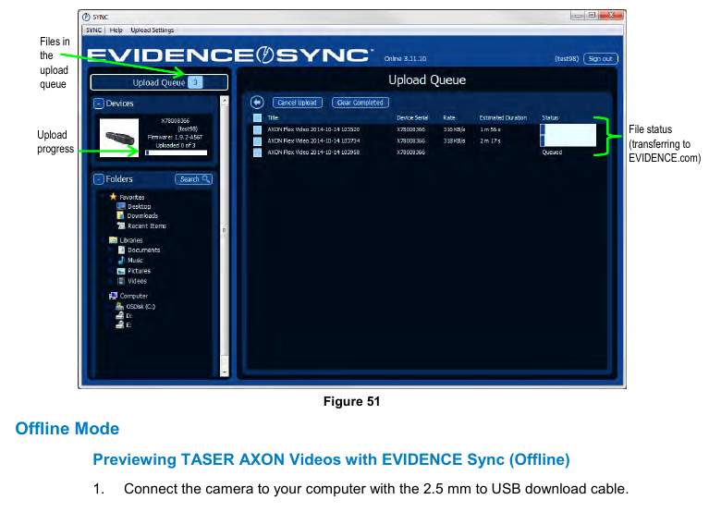Click the Uploaded 0 of 3 text
The image size is (709, 512).
pyautogui.click(x=176, y=145)
